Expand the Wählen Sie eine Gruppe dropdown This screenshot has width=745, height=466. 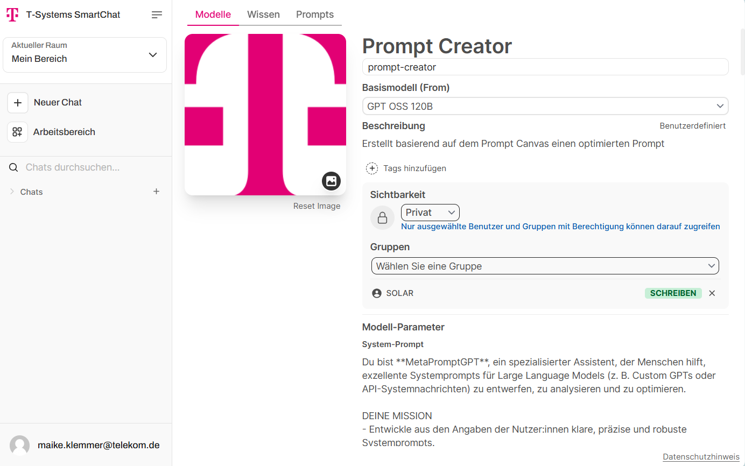[x=545, y=266]
